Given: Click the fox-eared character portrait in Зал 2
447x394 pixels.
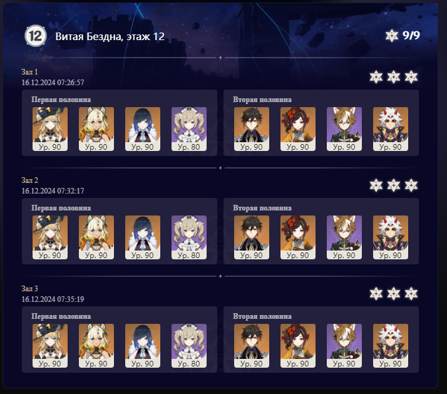Looking at the screenshot, I should click(x=344, y=237).
